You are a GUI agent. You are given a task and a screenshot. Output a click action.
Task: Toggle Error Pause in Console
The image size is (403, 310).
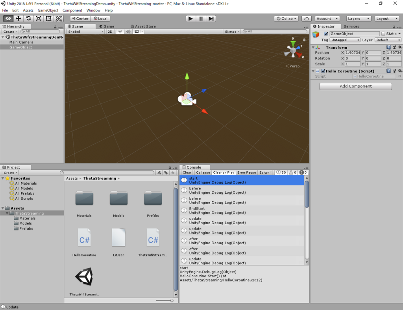coord(246,173)
